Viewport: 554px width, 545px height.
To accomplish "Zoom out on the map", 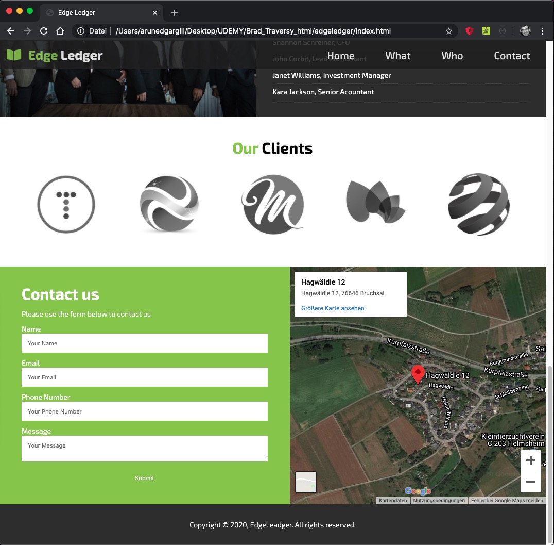I will pos(531,482).
